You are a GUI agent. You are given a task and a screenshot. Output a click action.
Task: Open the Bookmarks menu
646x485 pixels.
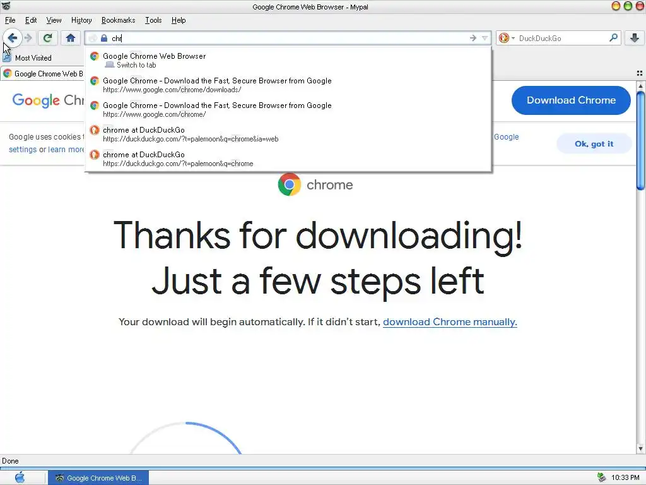click(x=118, y=20)
